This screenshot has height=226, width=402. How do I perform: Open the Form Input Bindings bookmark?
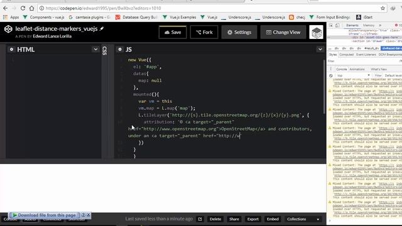pos(330,17)
